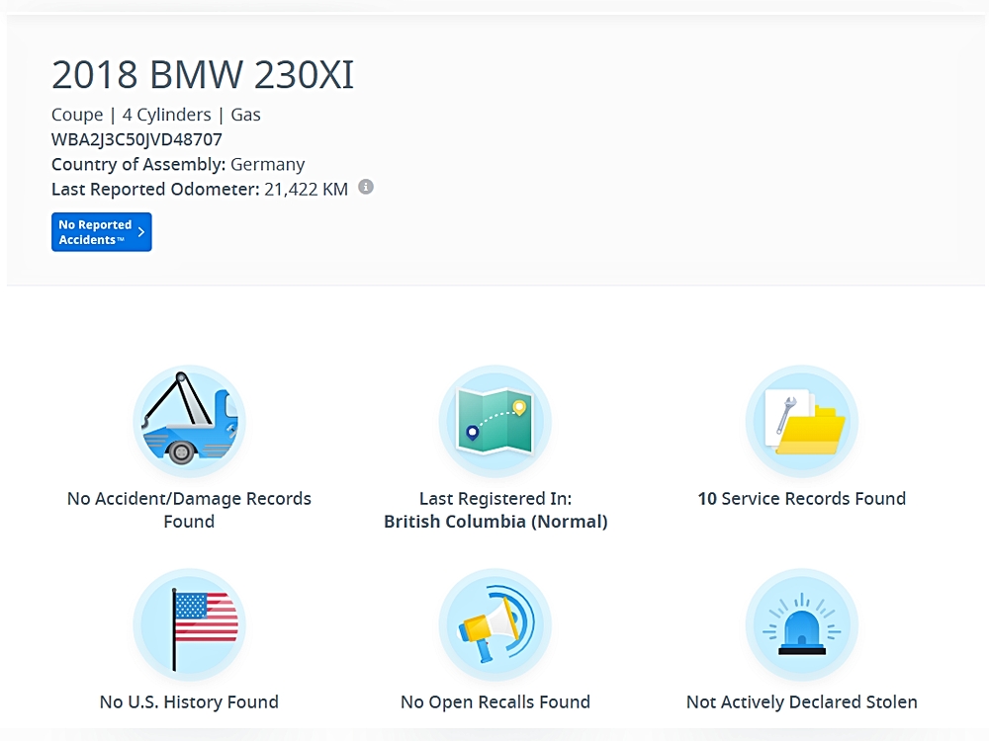Click "No U.S. History Found" label
This screenshot has height=741, width=989.
tap(189, 702)
